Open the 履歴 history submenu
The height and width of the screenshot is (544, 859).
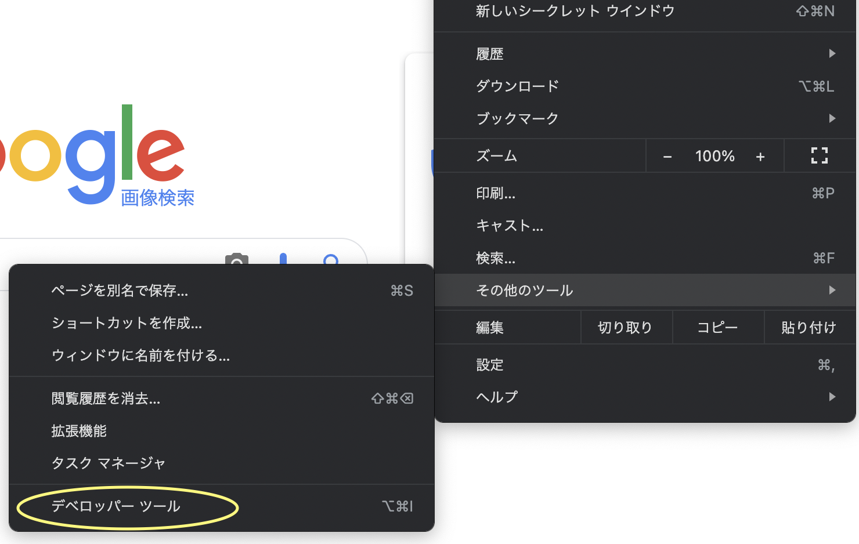click(x=645, y=54)
